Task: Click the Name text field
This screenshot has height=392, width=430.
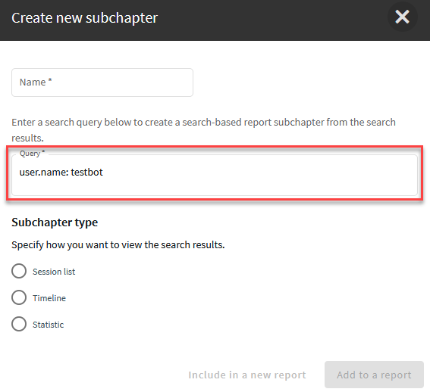Action: point(102,82)
